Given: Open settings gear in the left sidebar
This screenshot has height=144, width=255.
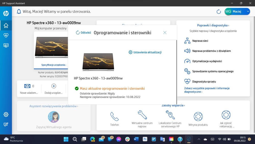Looking at the screenshot, I should pyautogui.click(x=6, y=115).
